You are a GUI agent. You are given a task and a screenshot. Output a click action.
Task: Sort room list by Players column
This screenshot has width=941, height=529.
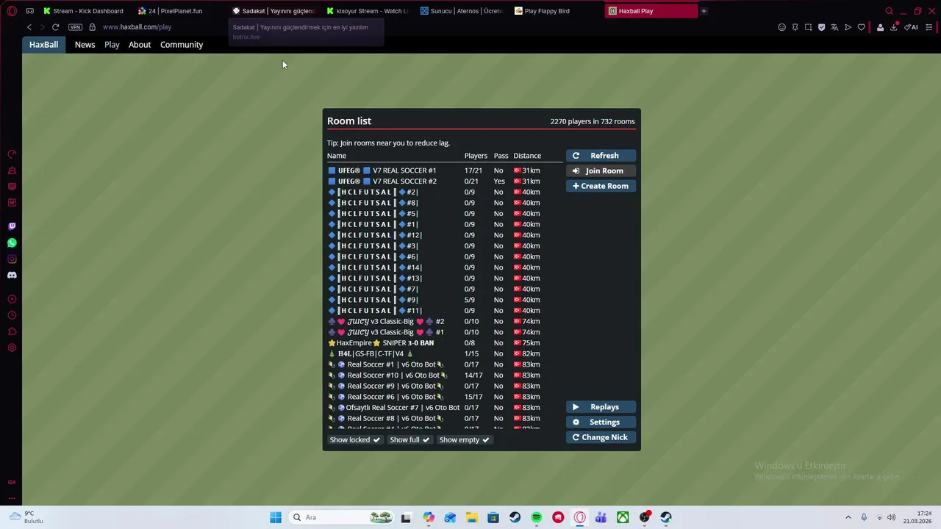(476, 156)
